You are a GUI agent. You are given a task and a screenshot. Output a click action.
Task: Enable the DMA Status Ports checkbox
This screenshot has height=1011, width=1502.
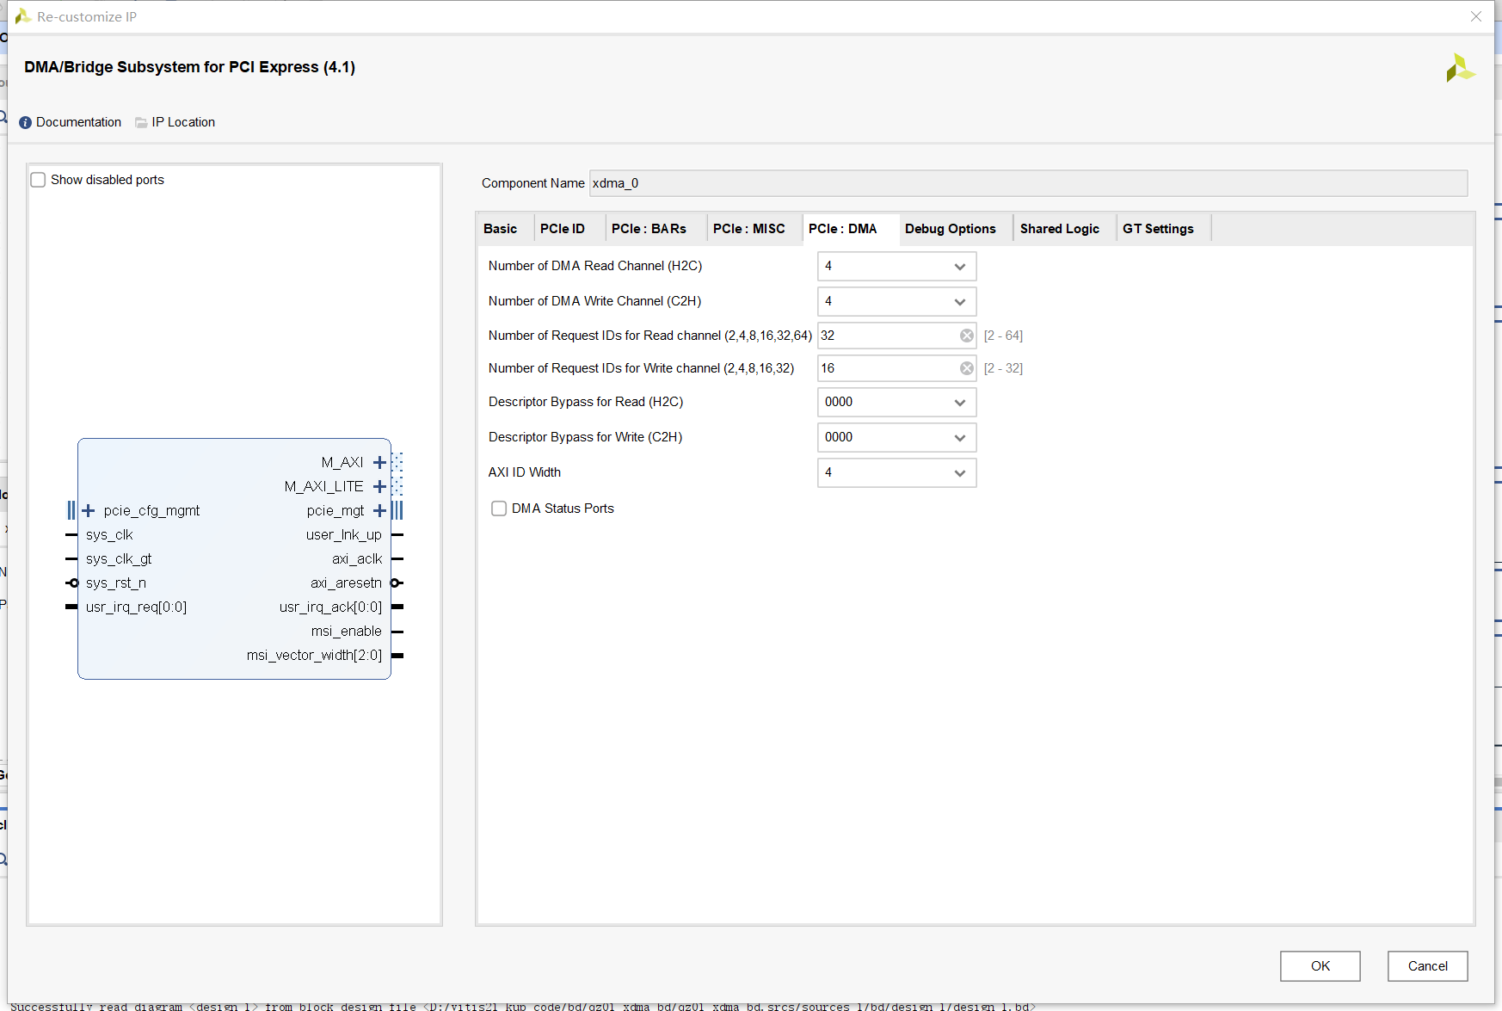tap(499, 509)
